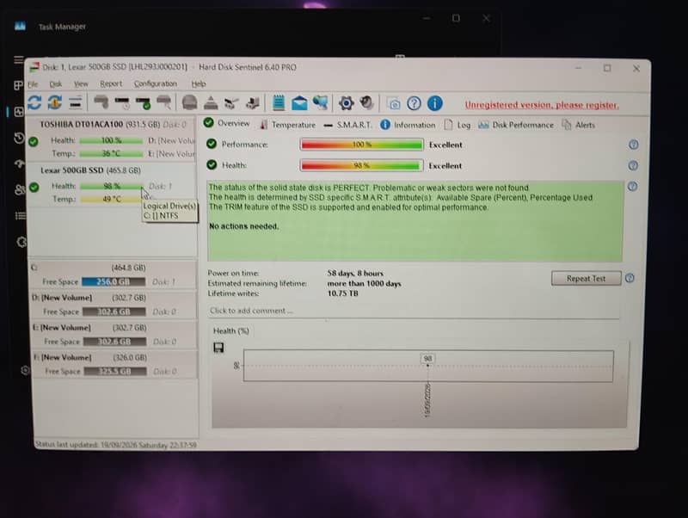This screenshot has height=518, width=688.
Task: Click the network globe monitor icon
Action: [320, 103]
